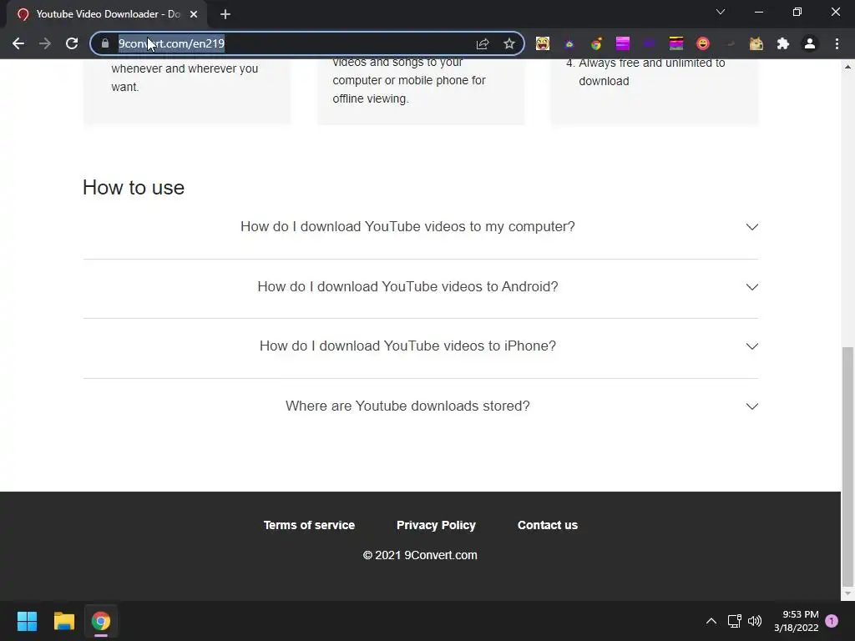Open the clock showing 9:53 PM
Screen dimensions: 855x641
pyautogui.click(x=796, y=621)
